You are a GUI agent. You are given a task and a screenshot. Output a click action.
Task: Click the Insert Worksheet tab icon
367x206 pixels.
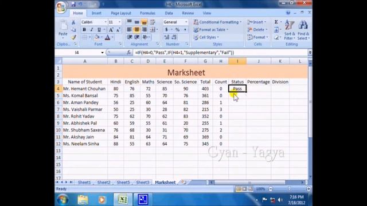tap(183, 182)
